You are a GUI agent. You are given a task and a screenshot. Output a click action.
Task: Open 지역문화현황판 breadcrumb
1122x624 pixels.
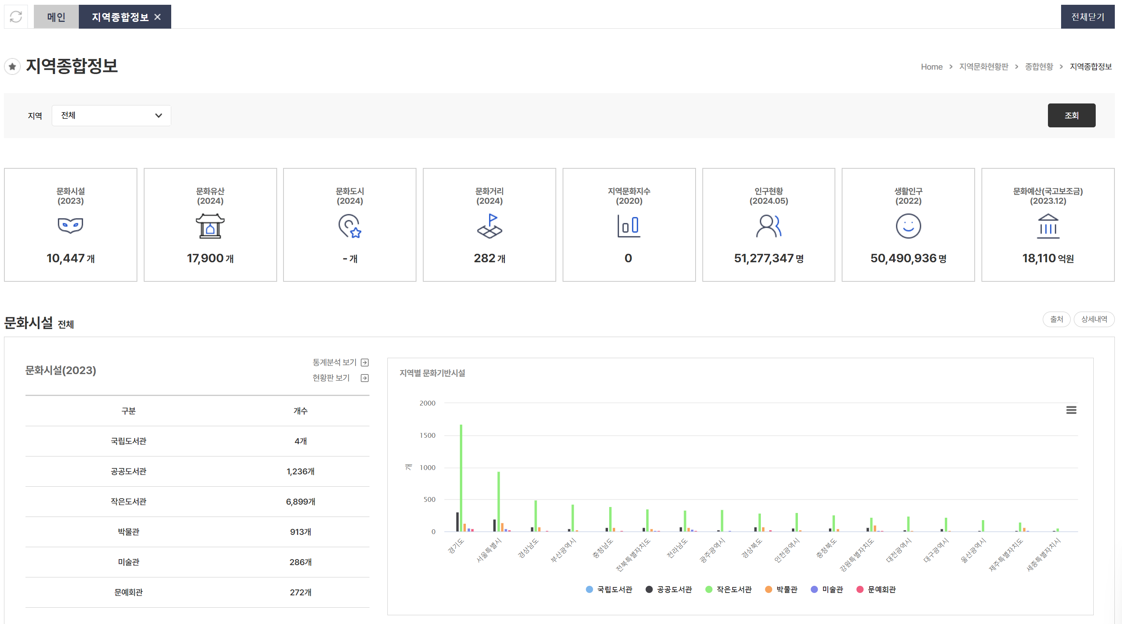click(983, 66)
